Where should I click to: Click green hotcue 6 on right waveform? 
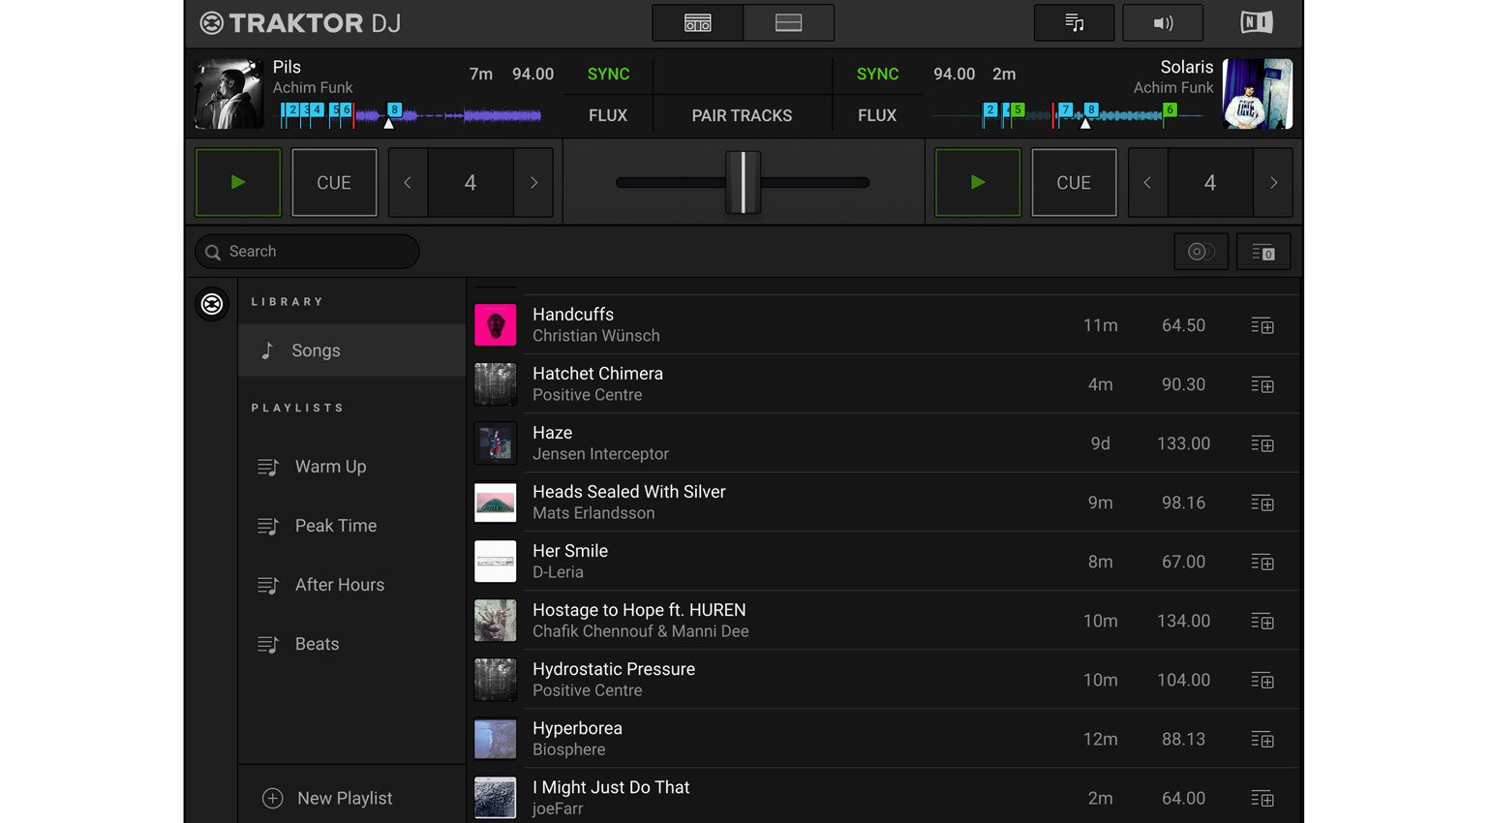coord(1170,109)
